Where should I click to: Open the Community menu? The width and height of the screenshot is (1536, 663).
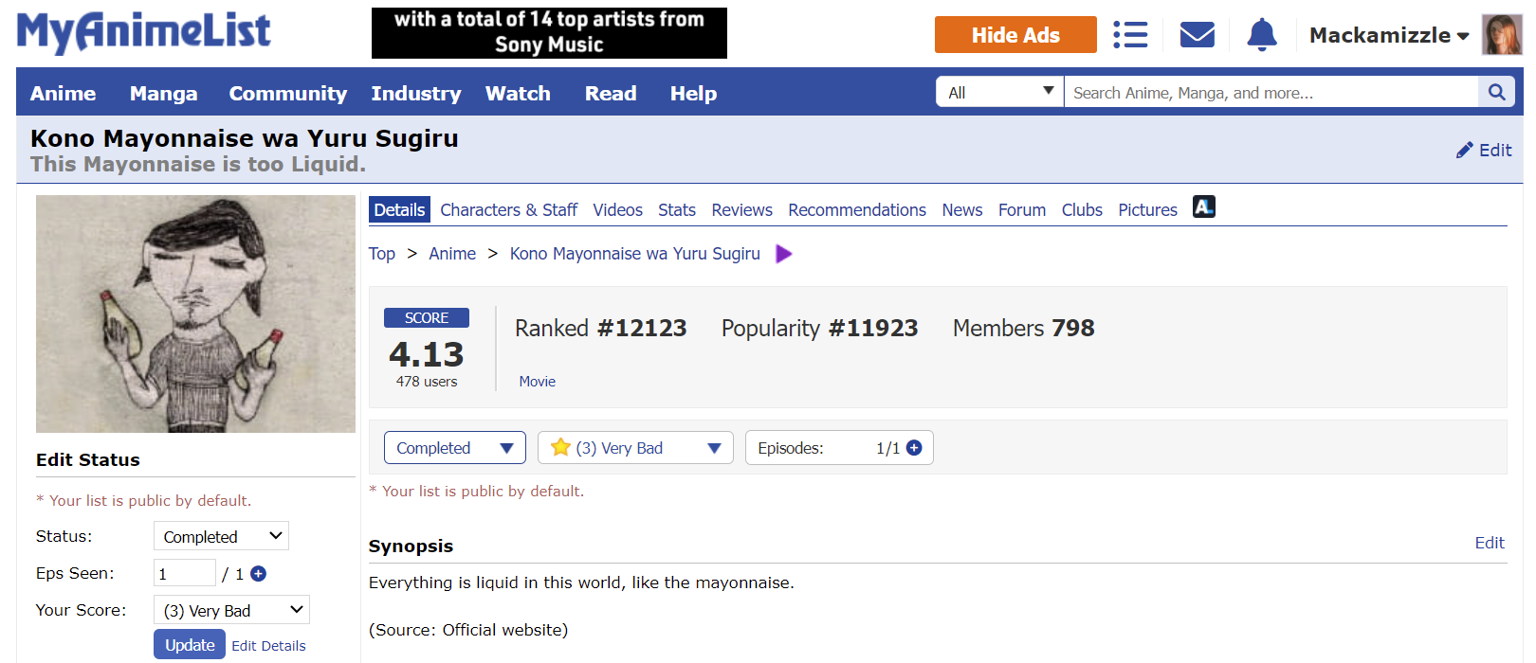click(x=288, y=93)
